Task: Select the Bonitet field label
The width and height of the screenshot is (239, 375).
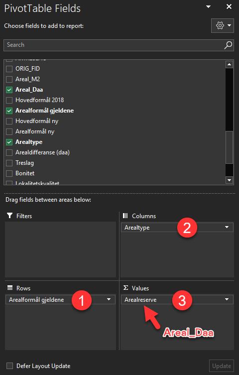Action: [x=25, y=173]
